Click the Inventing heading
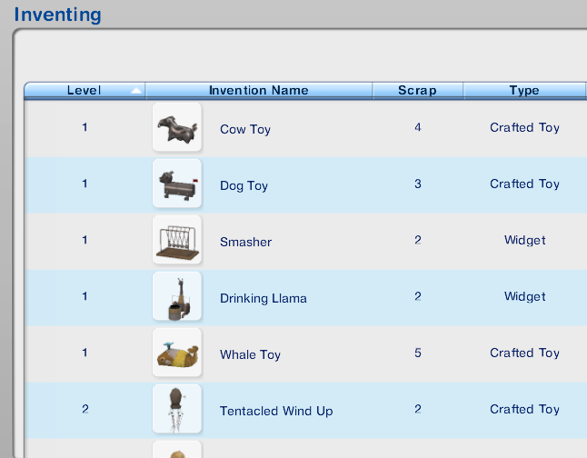The height and width of the screenshot is (458, 587). click(x=57, y=15)
